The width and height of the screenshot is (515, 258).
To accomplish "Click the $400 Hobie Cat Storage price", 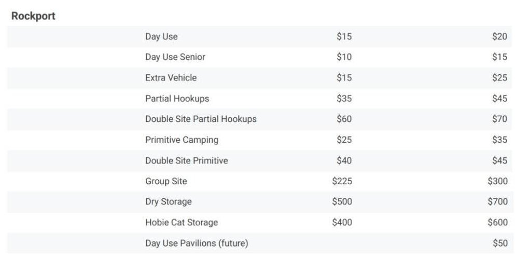I will 342,222.
